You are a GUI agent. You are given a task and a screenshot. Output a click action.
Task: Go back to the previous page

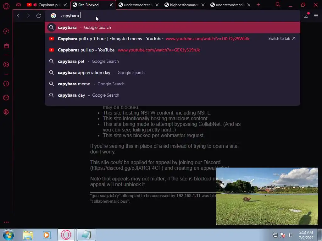pyautogui.click(x=18, y=16)
